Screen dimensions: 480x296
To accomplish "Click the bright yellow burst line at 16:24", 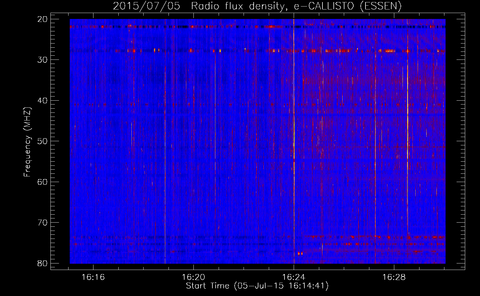I will [294, 141].
